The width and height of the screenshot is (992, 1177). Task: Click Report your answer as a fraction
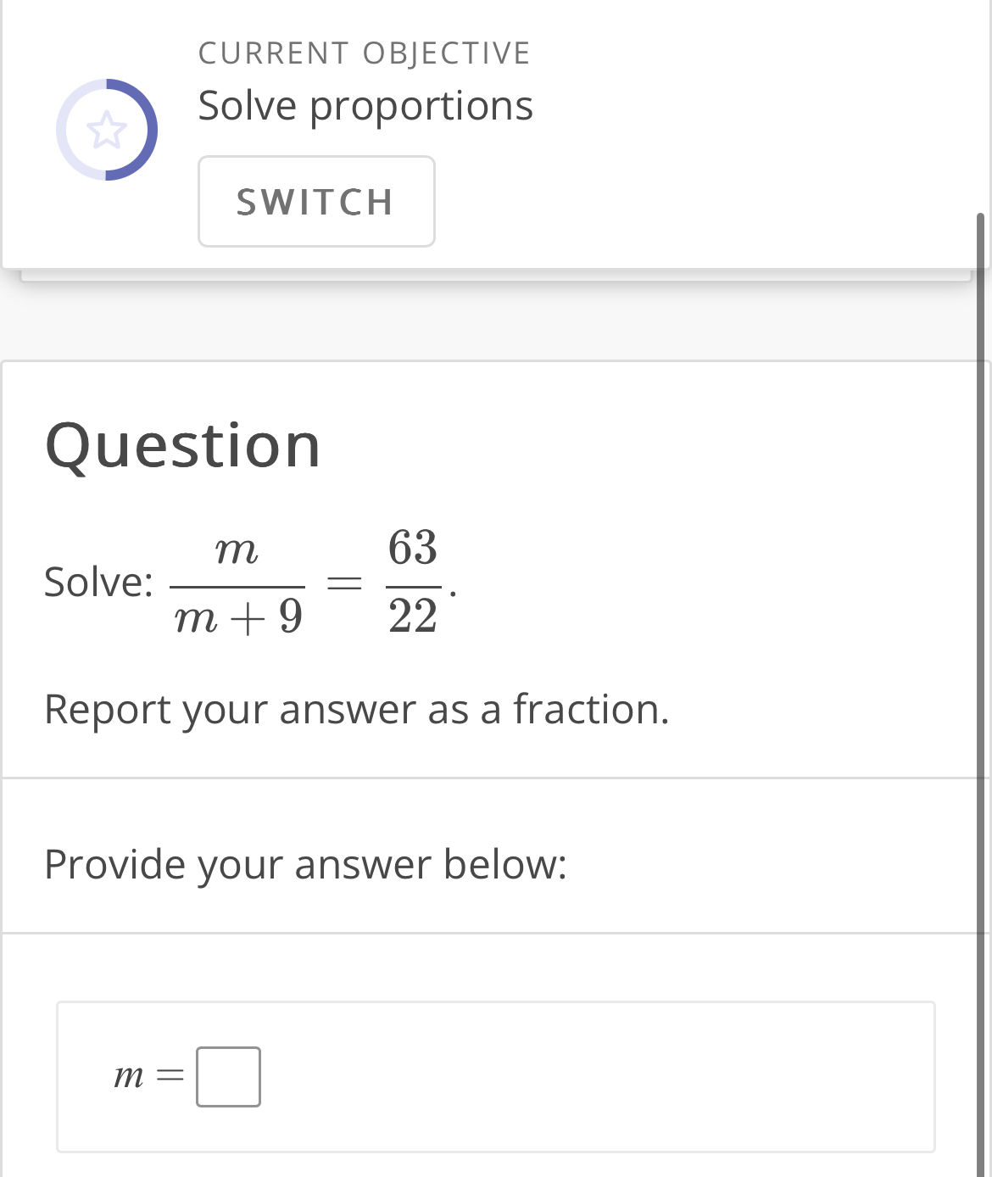coord(356,709)
